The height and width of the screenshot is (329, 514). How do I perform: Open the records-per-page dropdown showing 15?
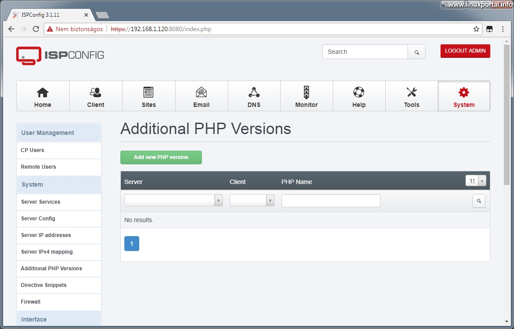[475, 181]
